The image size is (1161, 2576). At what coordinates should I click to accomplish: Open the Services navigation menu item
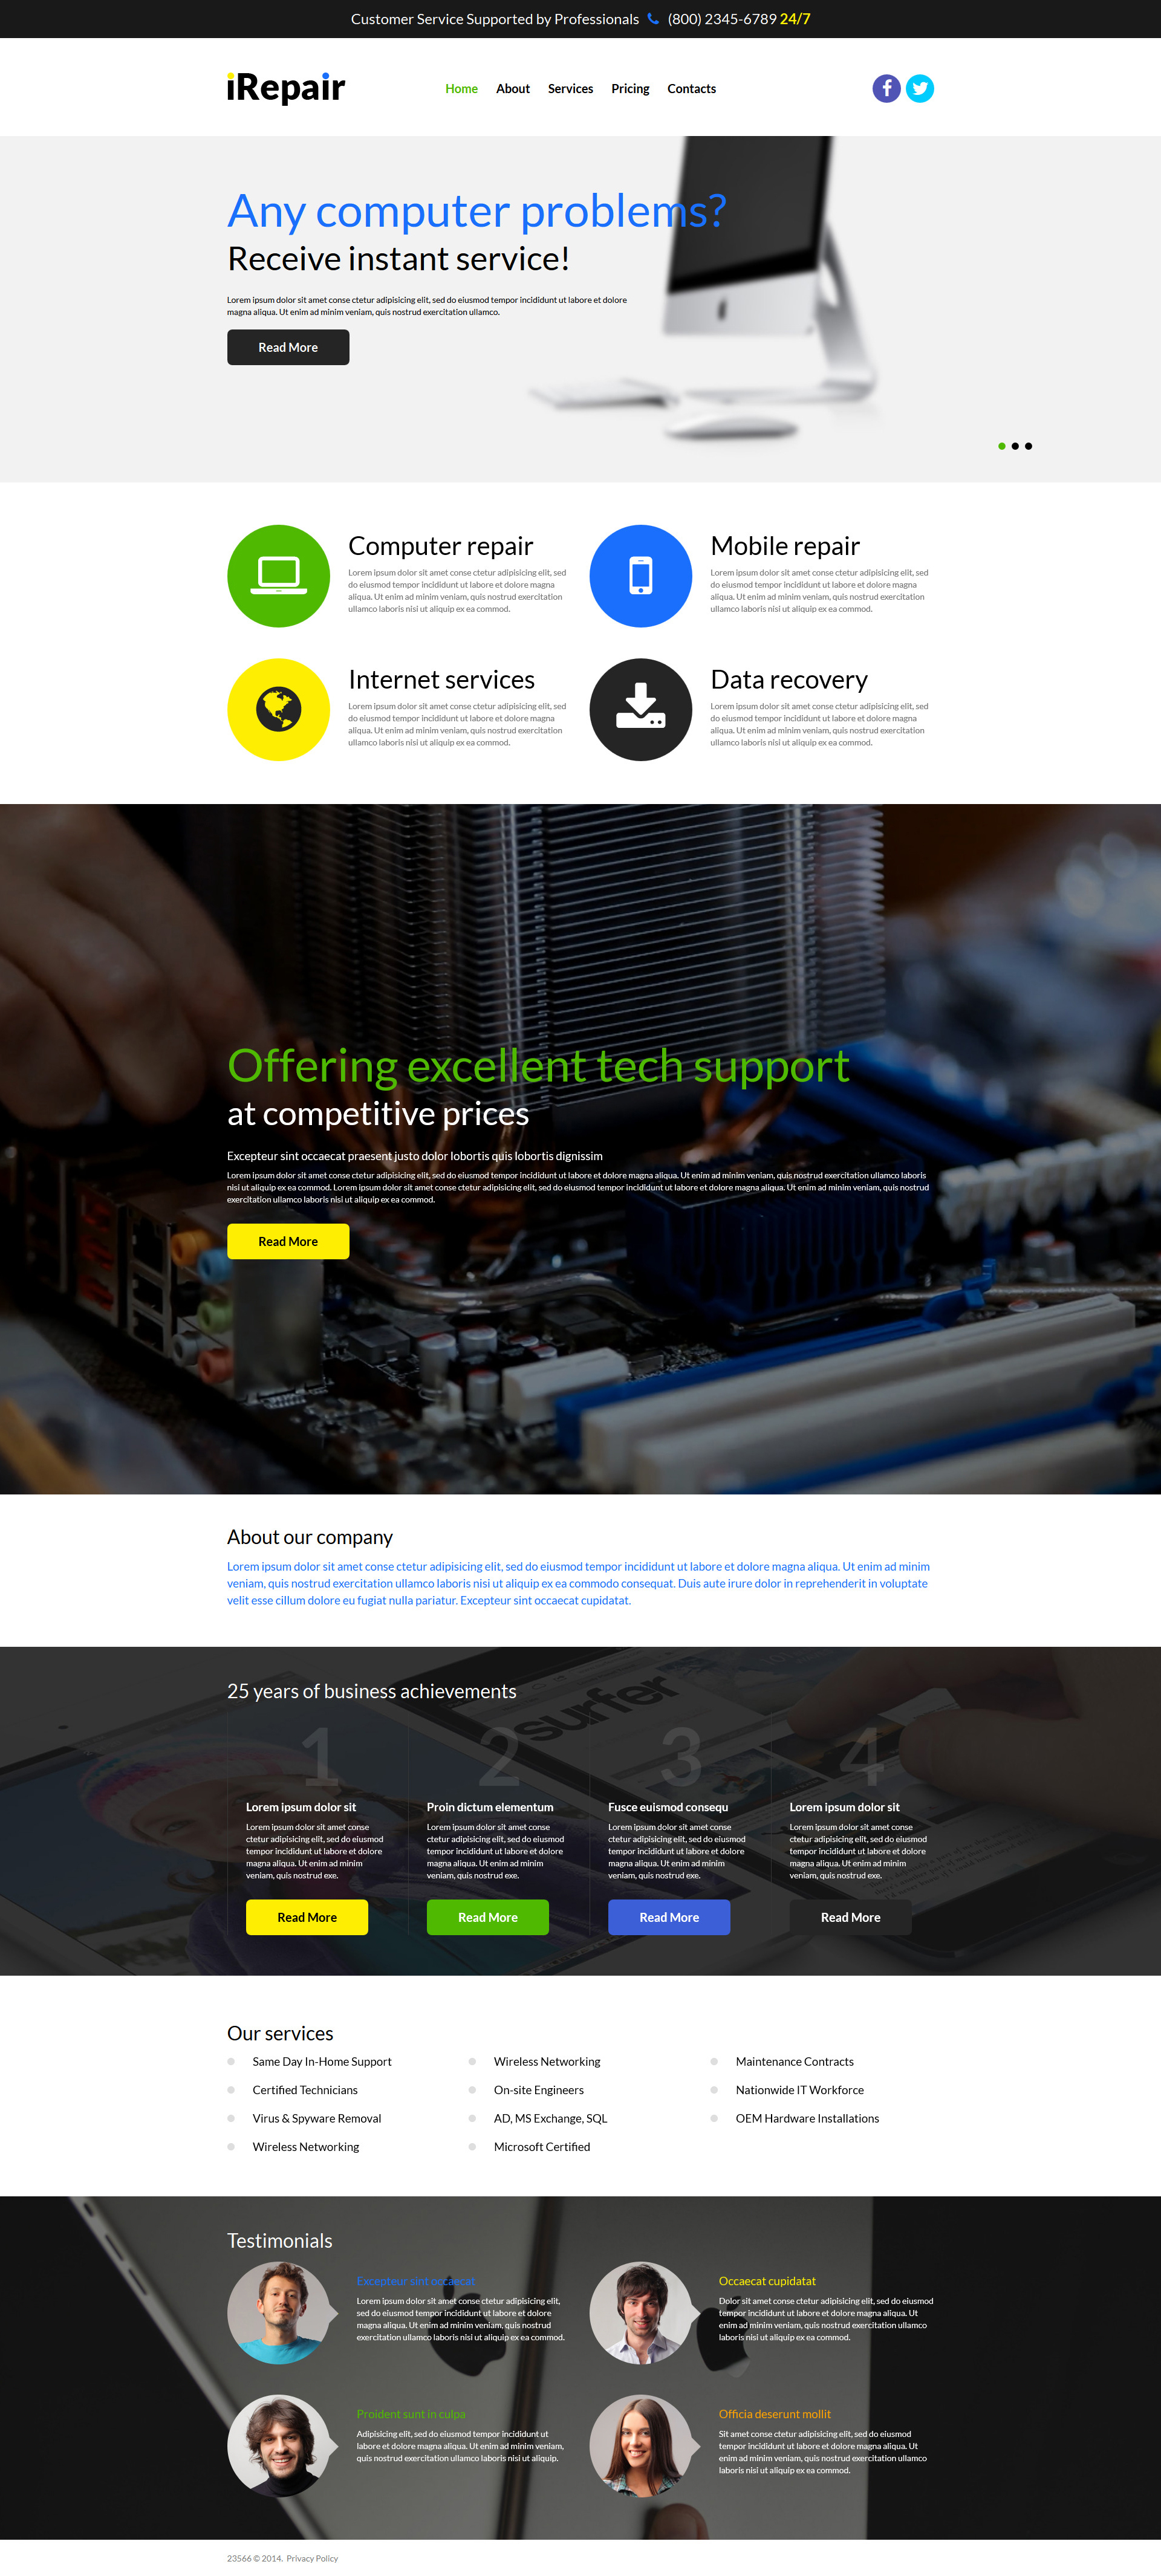pyautogui.click(x=571, y=90)
